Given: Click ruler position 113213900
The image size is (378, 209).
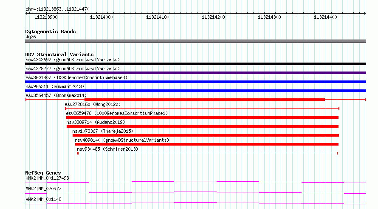Looking at the screenshot, I should tap(46, 17).
